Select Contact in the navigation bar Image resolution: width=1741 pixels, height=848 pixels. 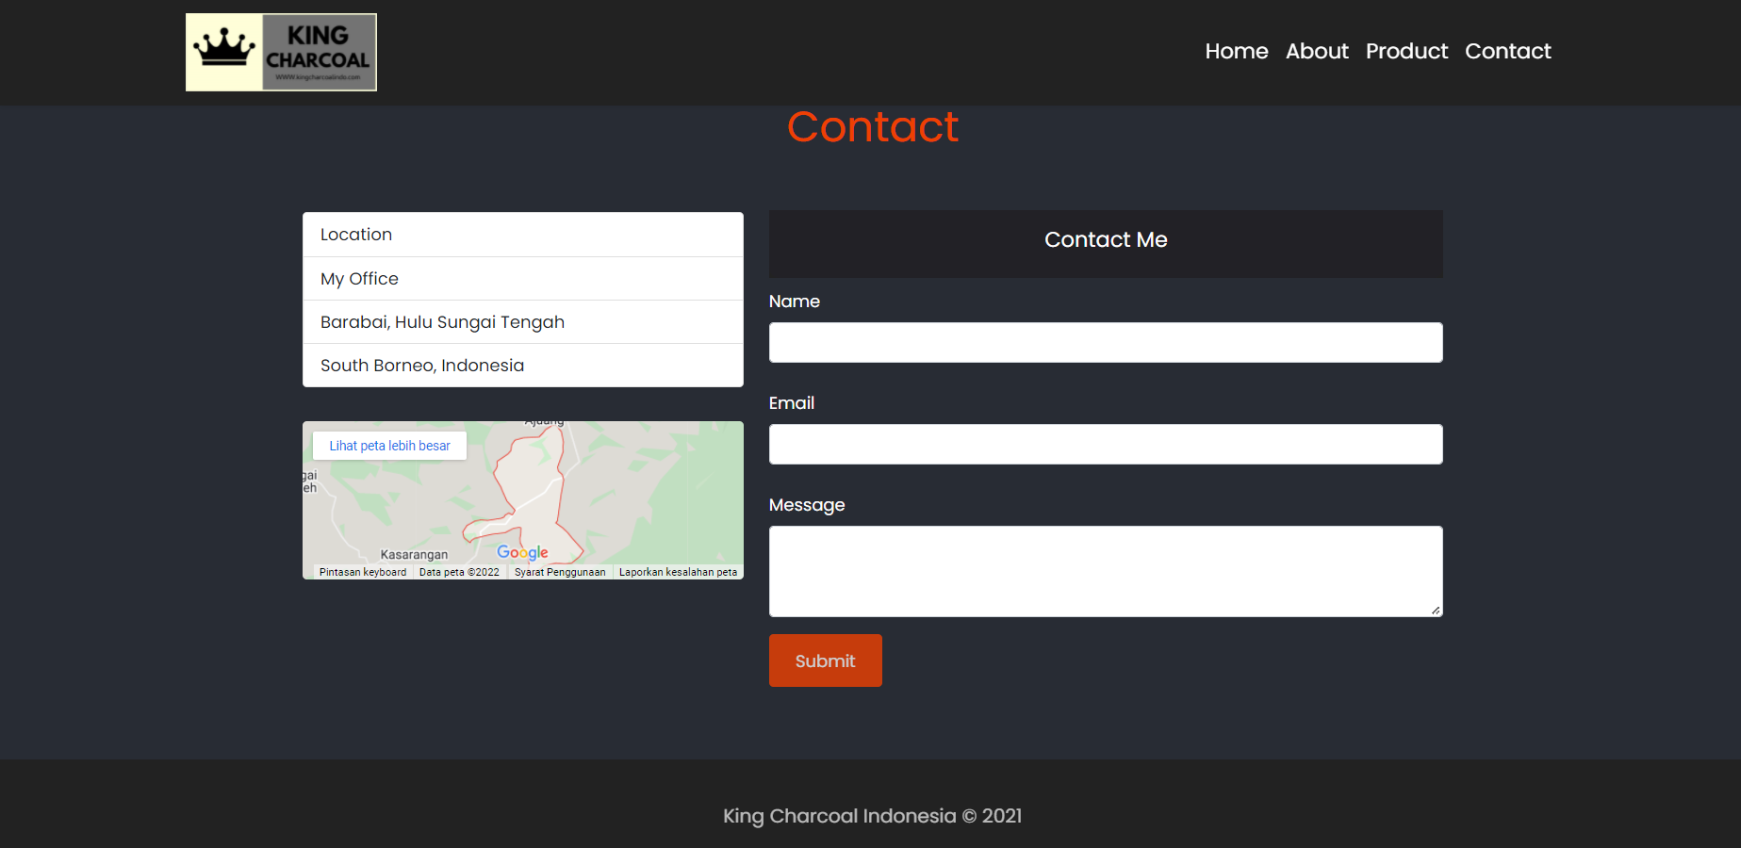pos(1507,51)
